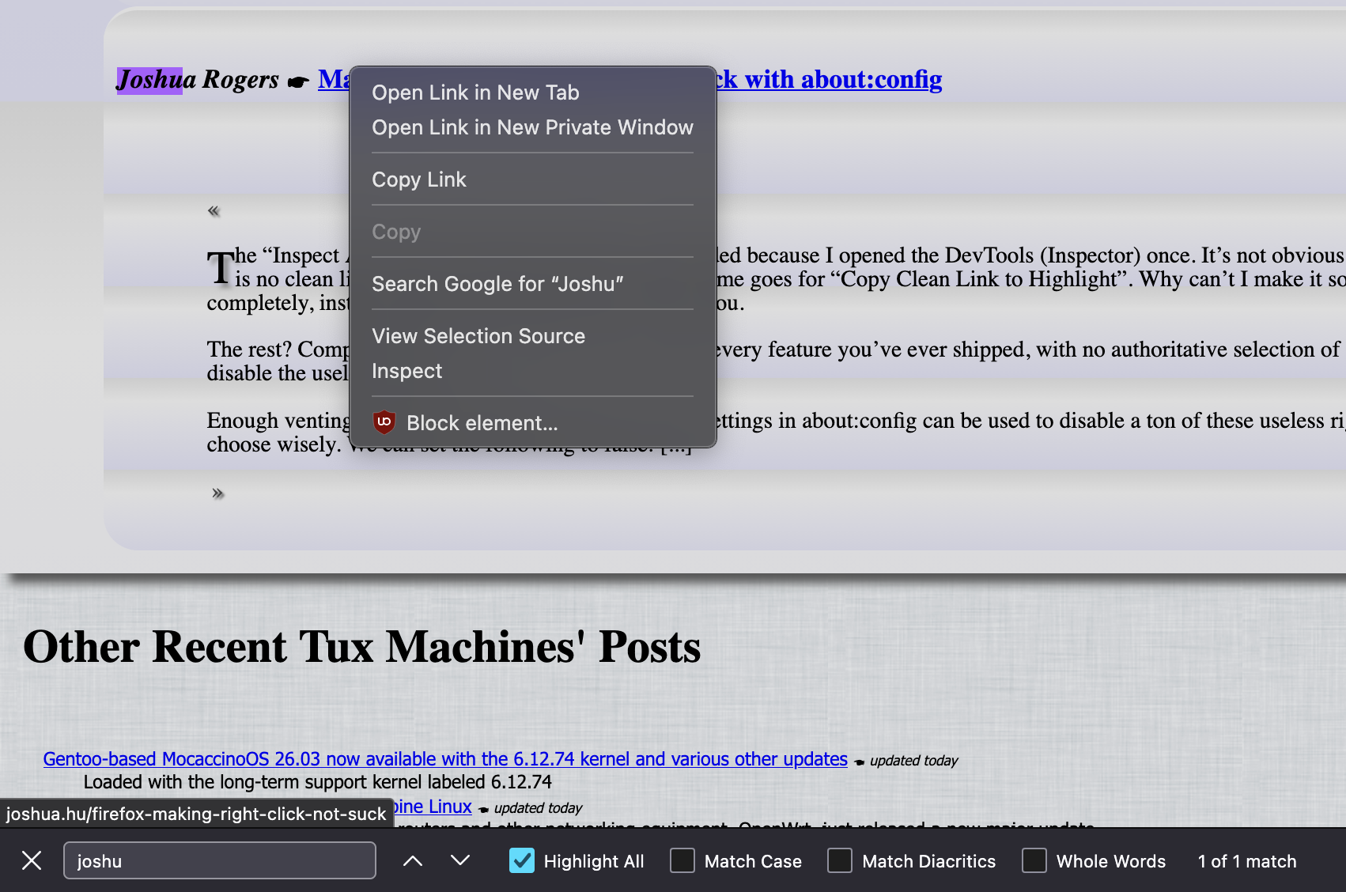Toggle the Whole Words checkbox
Screen dimensions: 1346x892
[x=1034, y=860]
